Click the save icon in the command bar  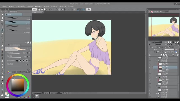tap(45, 10)
